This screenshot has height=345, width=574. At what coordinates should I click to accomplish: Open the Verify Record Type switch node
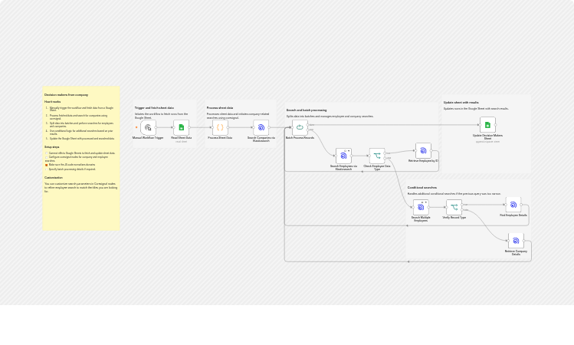454,207
